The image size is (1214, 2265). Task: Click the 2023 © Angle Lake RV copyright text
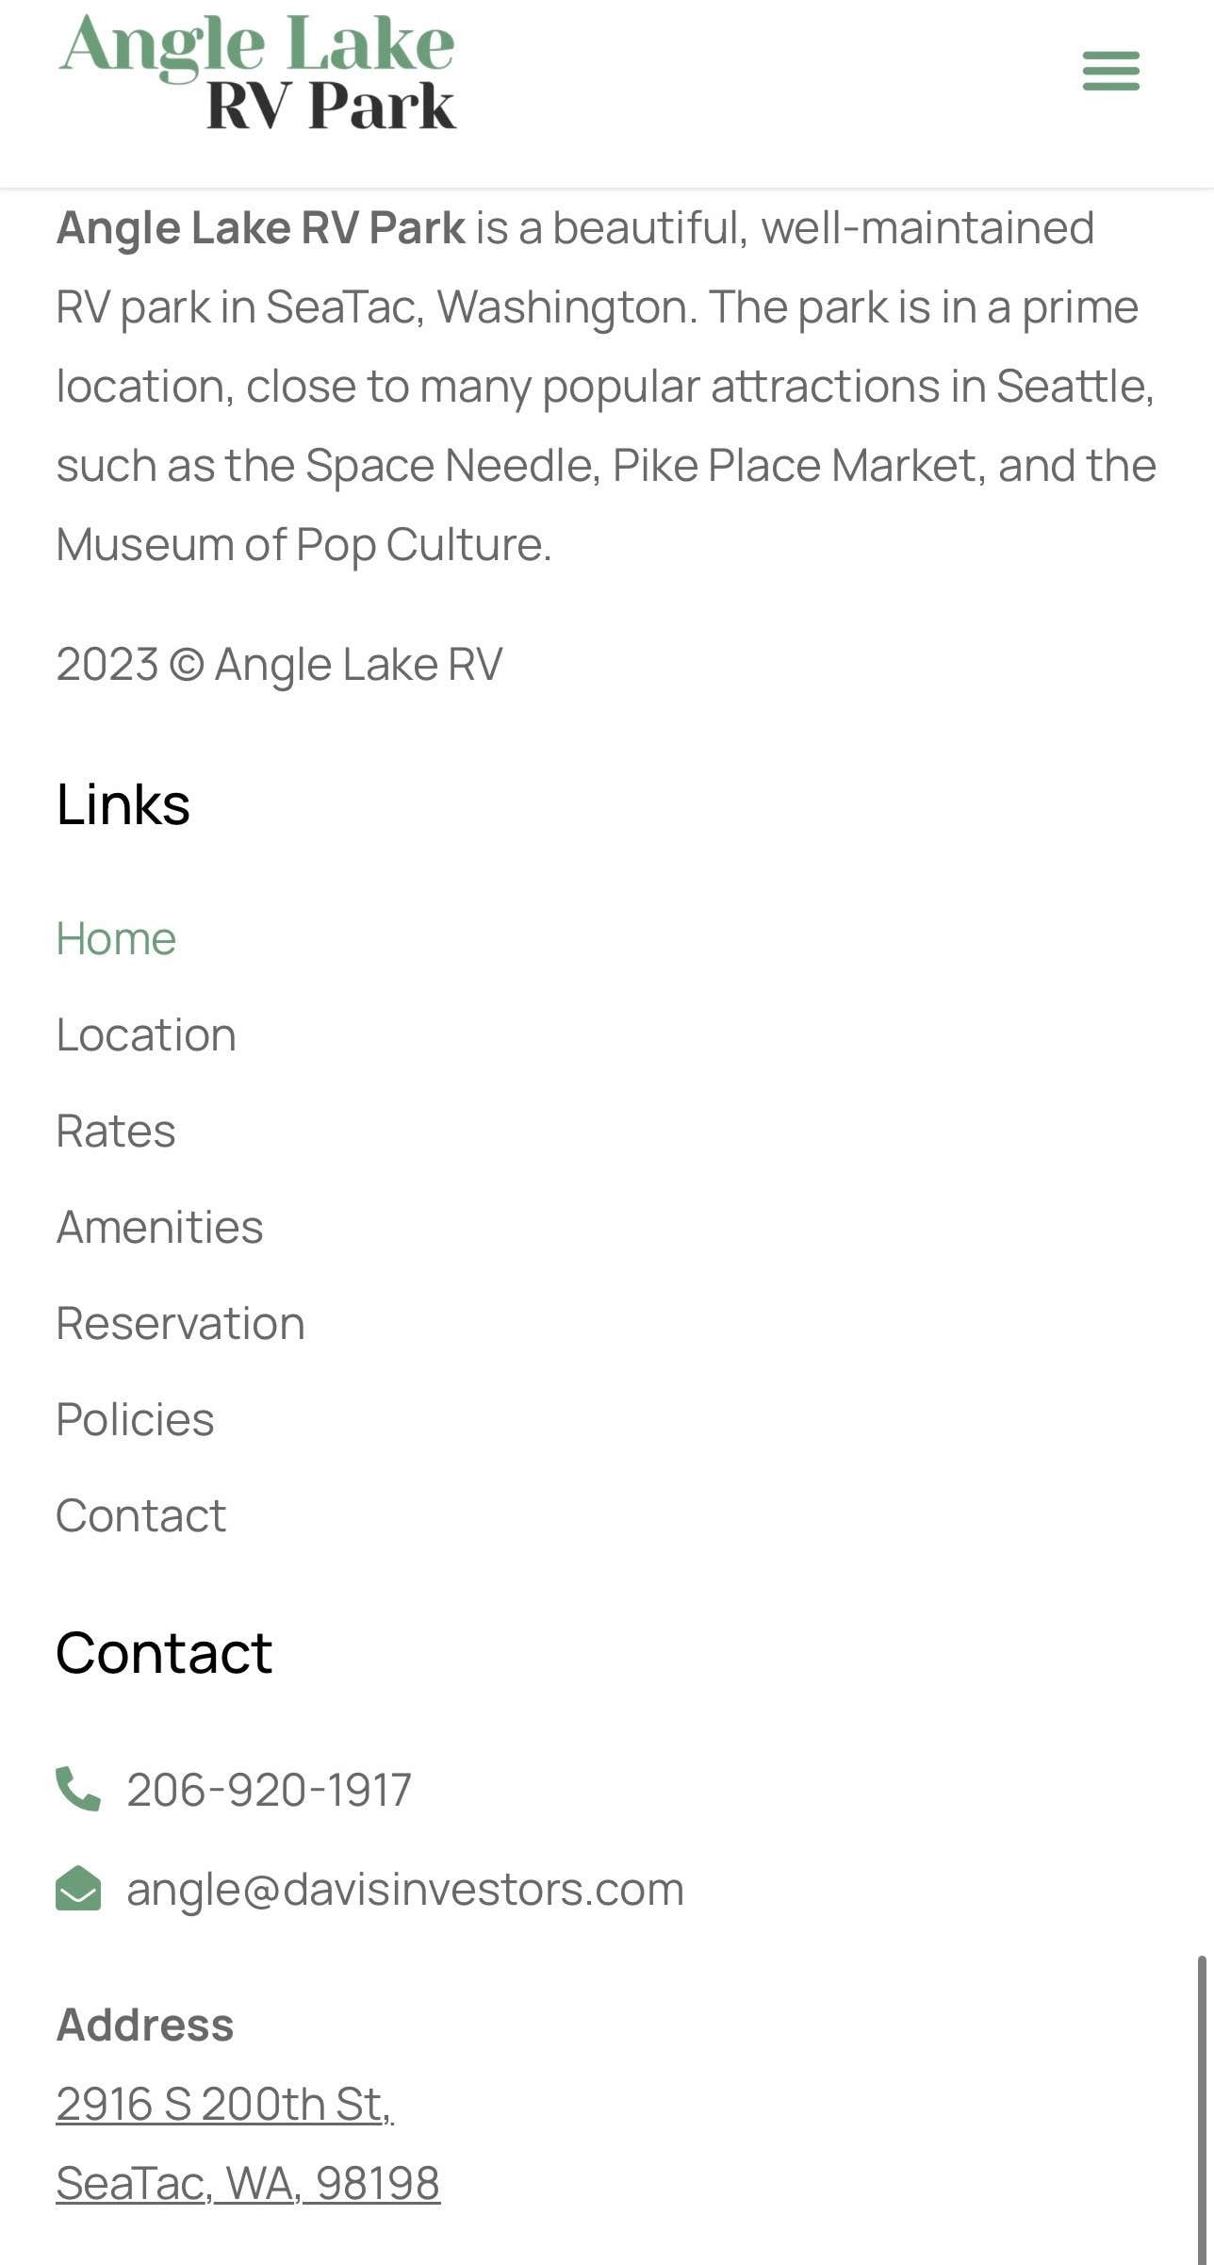click(x=279, y=664)
